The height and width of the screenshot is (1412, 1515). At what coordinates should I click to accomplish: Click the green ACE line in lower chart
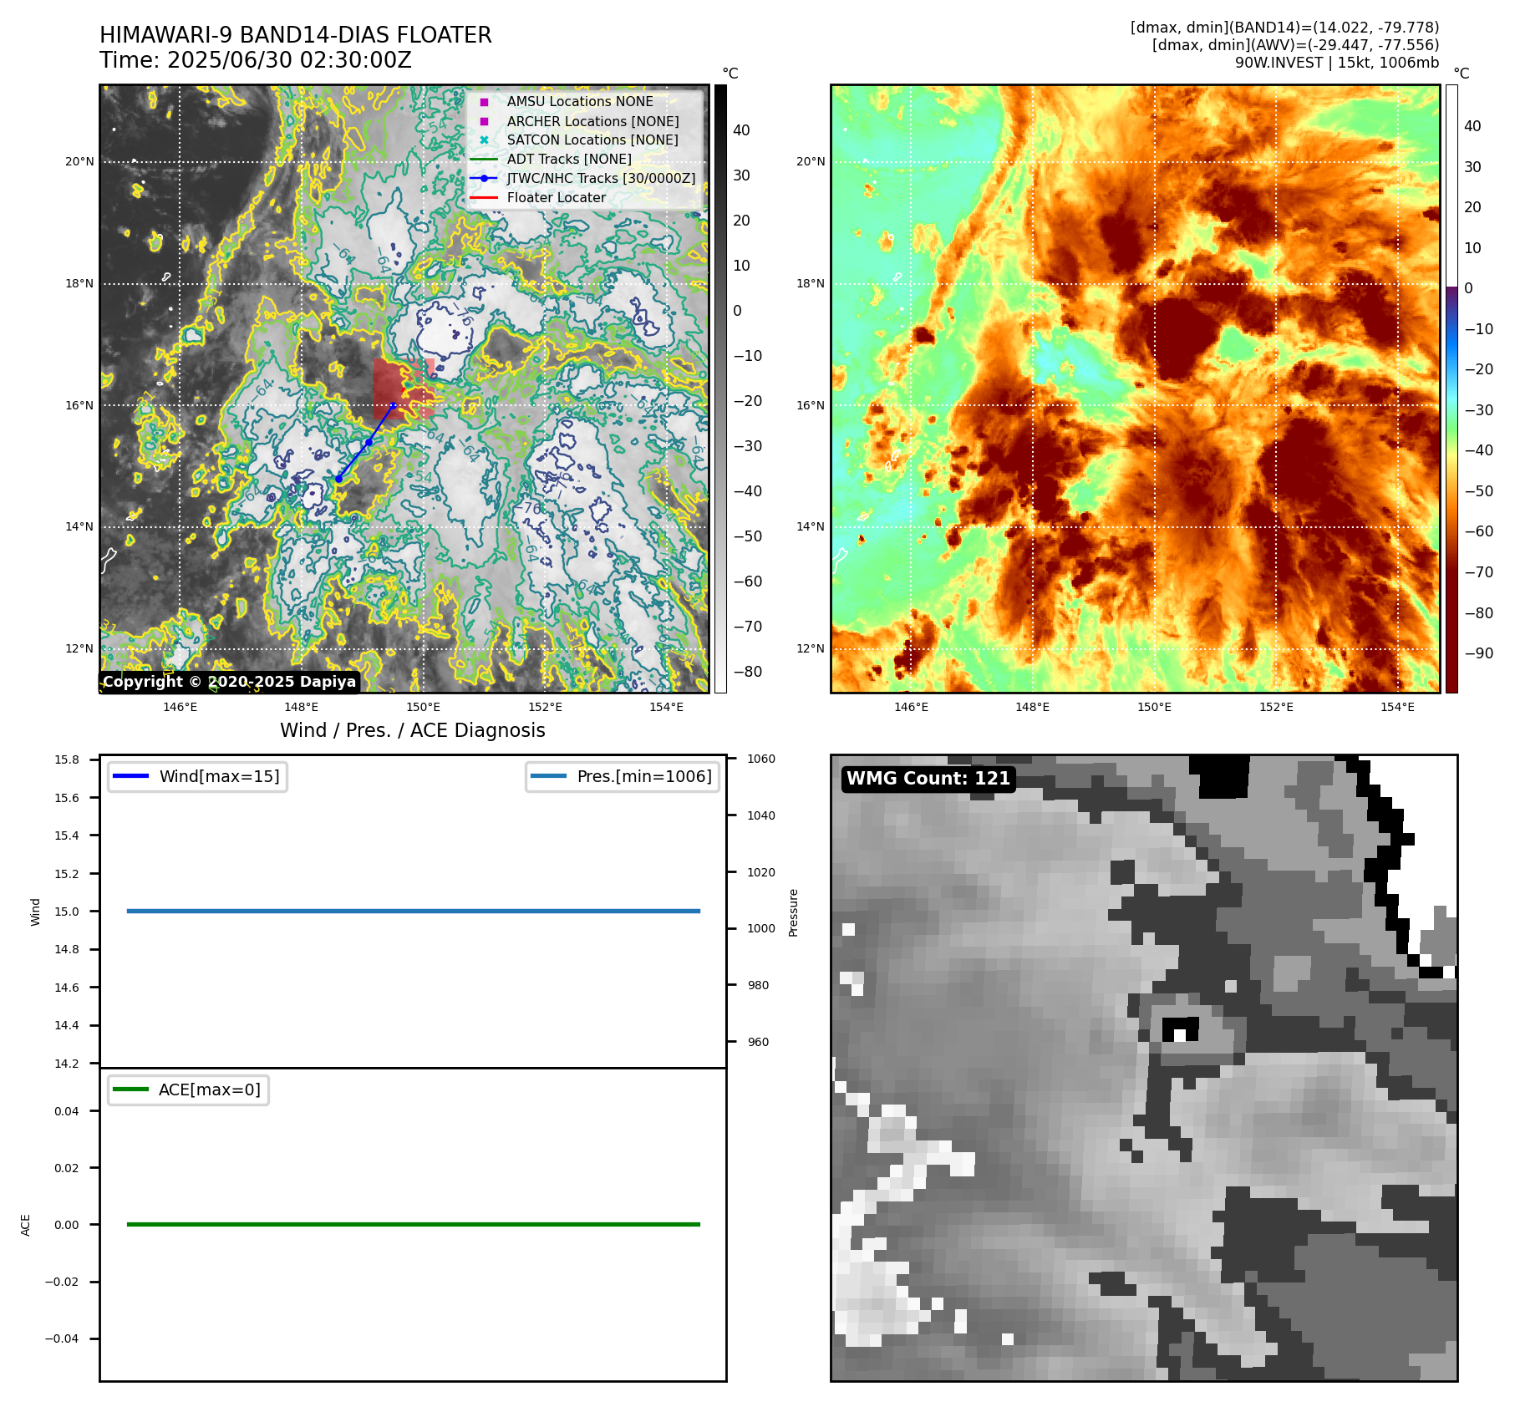(414, 1224)
